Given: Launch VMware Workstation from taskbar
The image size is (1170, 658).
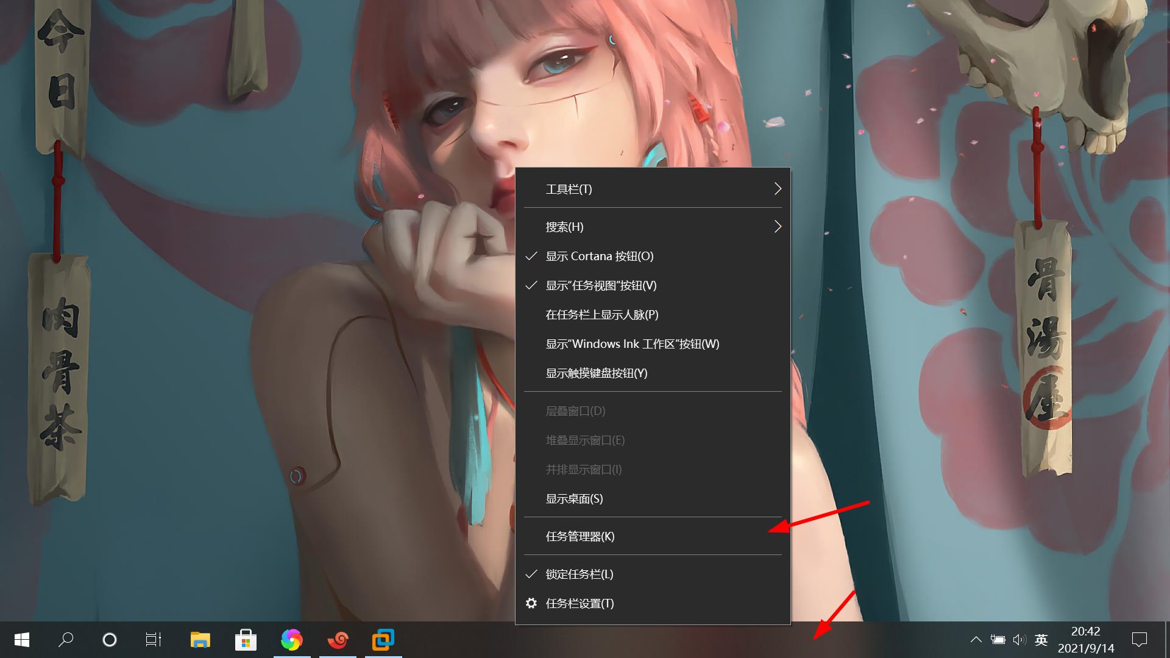Looking at the screenshot, I should pyautogui.click(x=383, y=640).
